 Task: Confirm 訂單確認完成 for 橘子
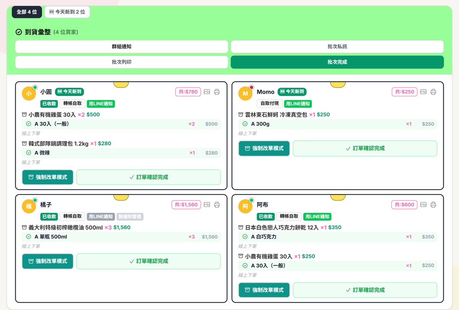149,261
